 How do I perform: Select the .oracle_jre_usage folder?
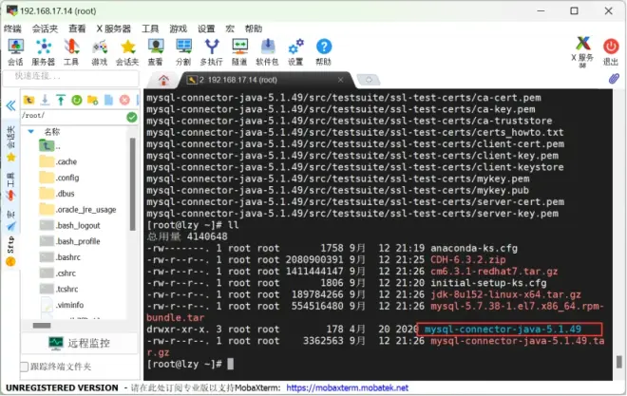[78, 209]
